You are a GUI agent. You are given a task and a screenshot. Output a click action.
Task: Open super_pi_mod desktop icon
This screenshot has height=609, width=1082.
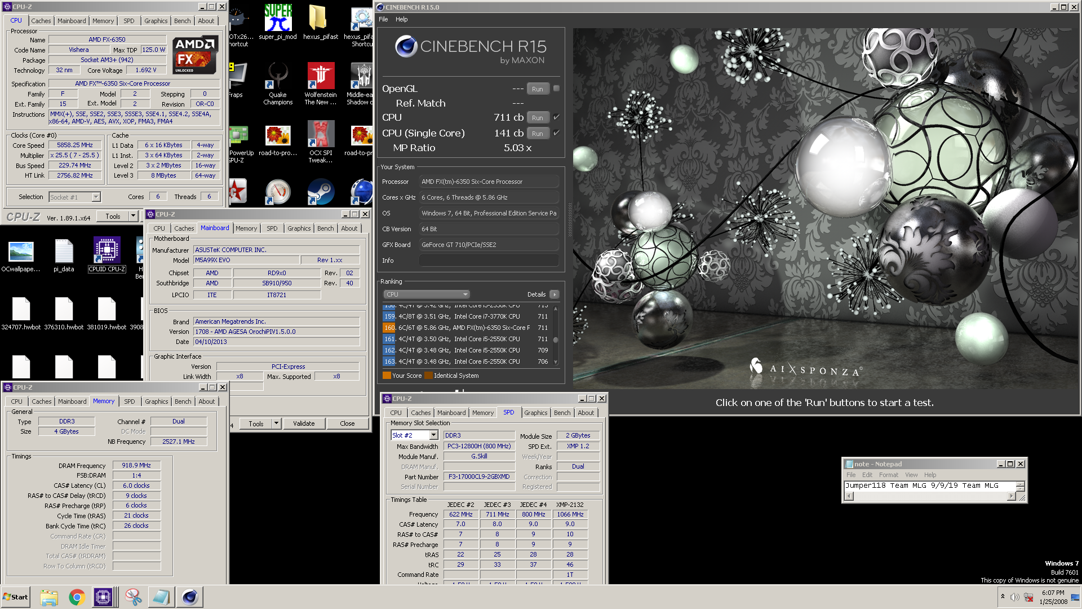[278, 23]
